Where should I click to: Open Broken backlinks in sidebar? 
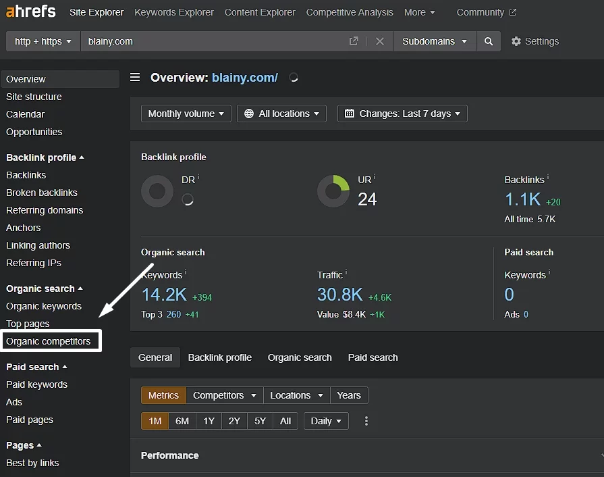42,193
